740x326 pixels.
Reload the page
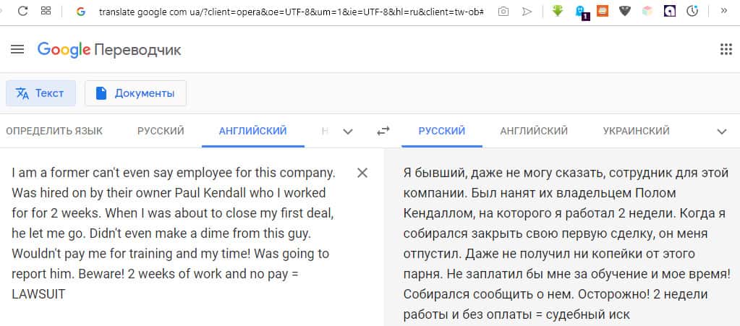[22, 12]
